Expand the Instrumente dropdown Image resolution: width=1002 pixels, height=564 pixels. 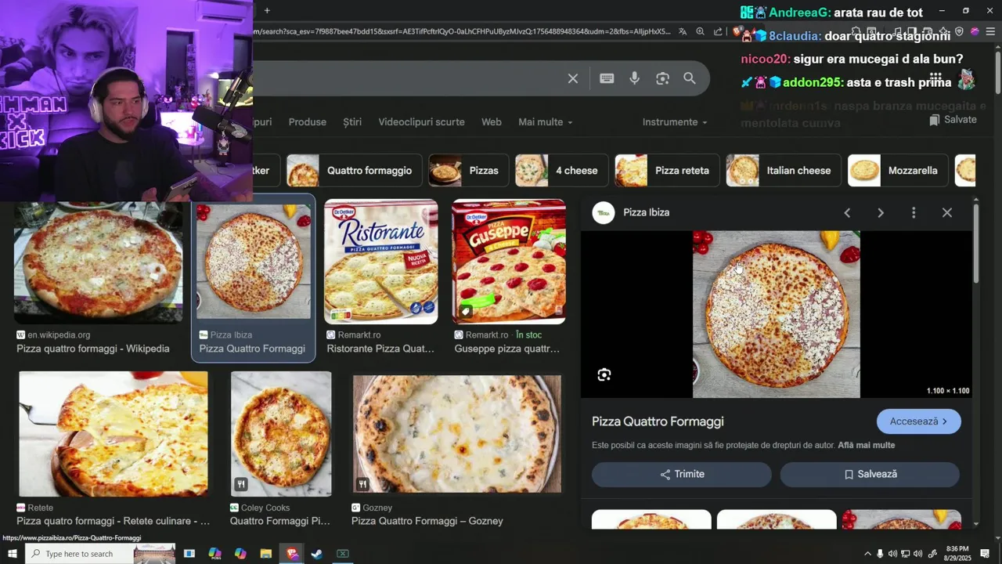pyautogui.click(x=675, y=122)
